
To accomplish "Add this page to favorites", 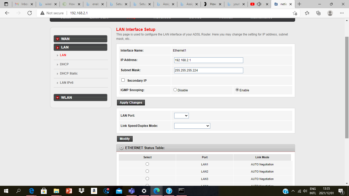I will point(295,13).
